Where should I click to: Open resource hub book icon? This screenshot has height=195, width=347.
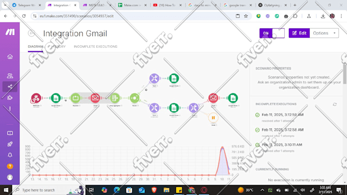tap(10, 133)
